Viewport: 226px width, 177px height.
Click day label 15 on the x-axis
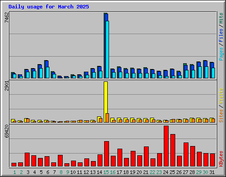coord(106,172)
